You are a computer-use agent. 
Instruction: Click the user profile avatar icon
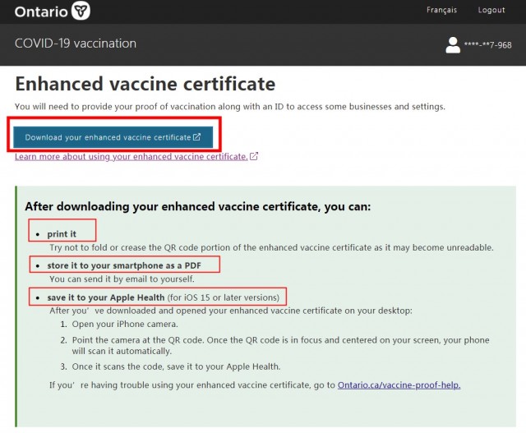[453, 45]
